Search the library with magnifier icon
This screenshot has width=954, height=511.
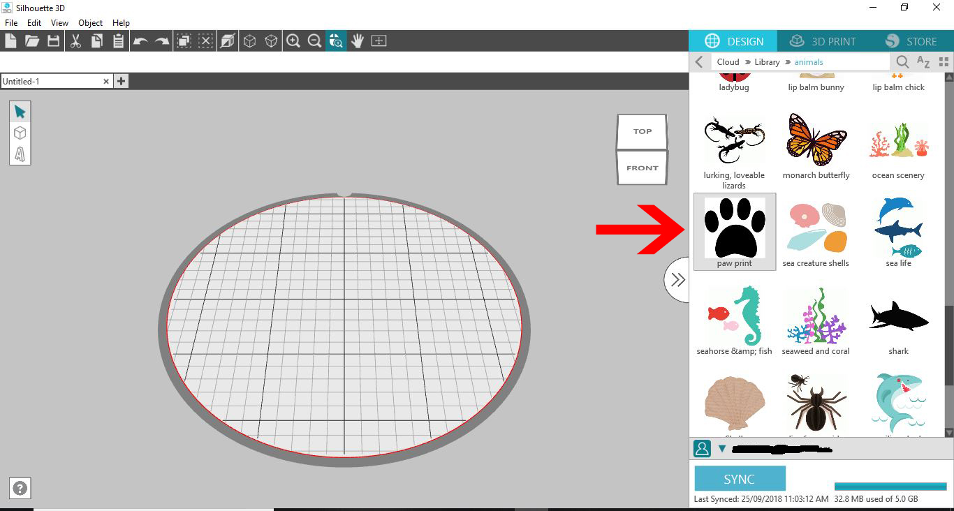pyautogui.click(x=902, y=62)
